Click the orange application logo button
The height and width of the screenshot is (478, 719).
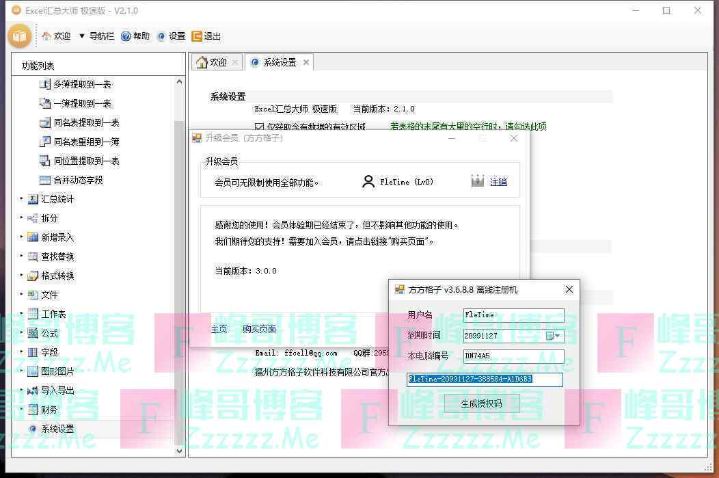[x=19, y=36]
